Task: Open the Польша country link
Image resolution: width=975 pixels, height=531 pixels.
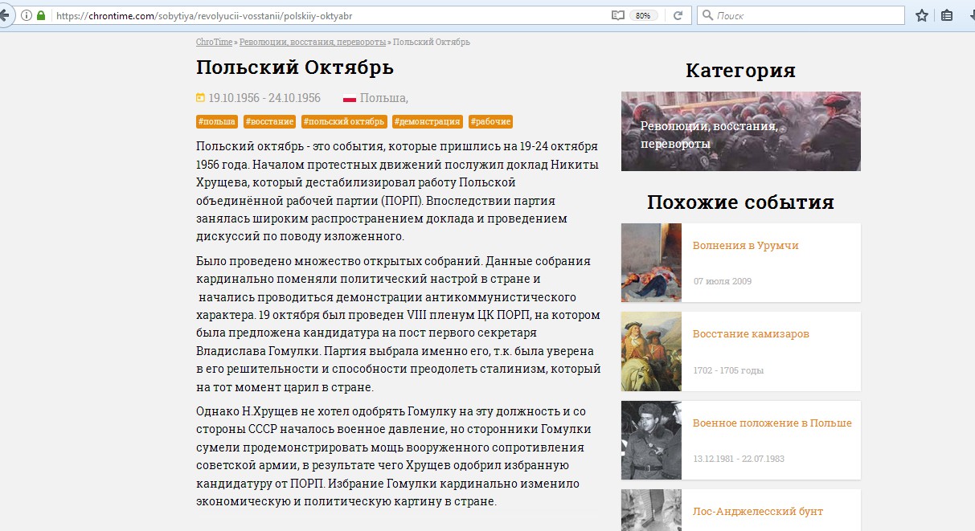Action: coord(383,98)
